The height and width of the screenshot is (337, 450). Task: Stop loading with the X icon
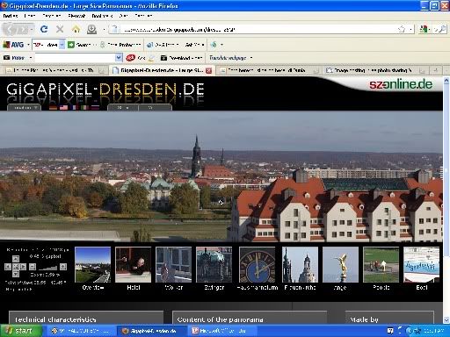click(60, 29)
